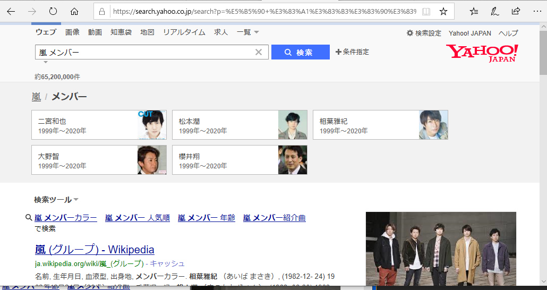547x290 pixels.
Task: Expand the 一覧 dropdown list
Action: coord(247,32)
